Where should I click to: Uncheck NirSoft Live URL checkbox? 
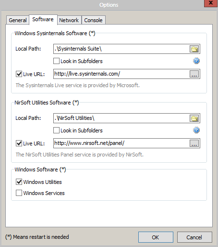point(19,143)
